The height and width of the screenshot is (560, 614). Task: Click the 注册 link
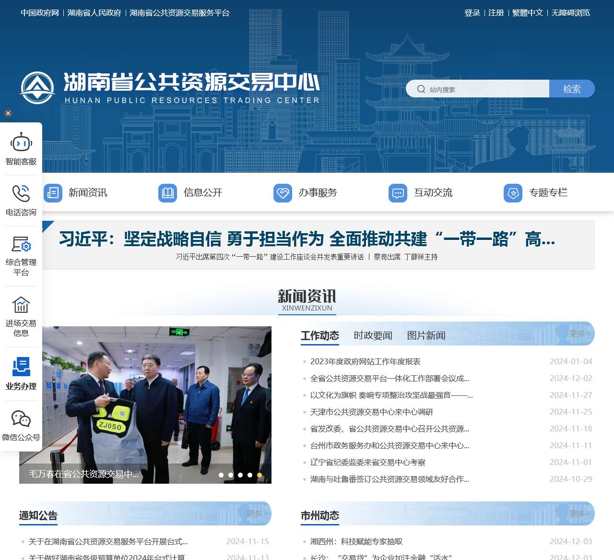pyautogui.click(x=496, y=13)
